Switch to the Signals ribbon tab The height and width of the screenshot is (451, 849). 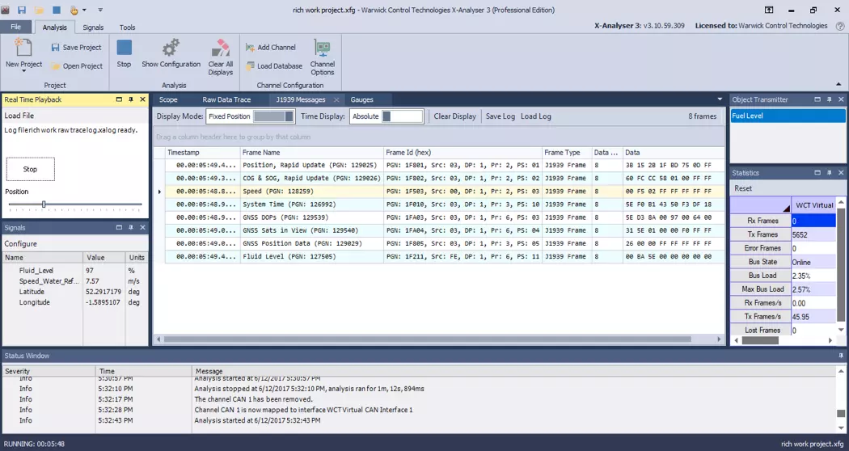pos(93,27)
